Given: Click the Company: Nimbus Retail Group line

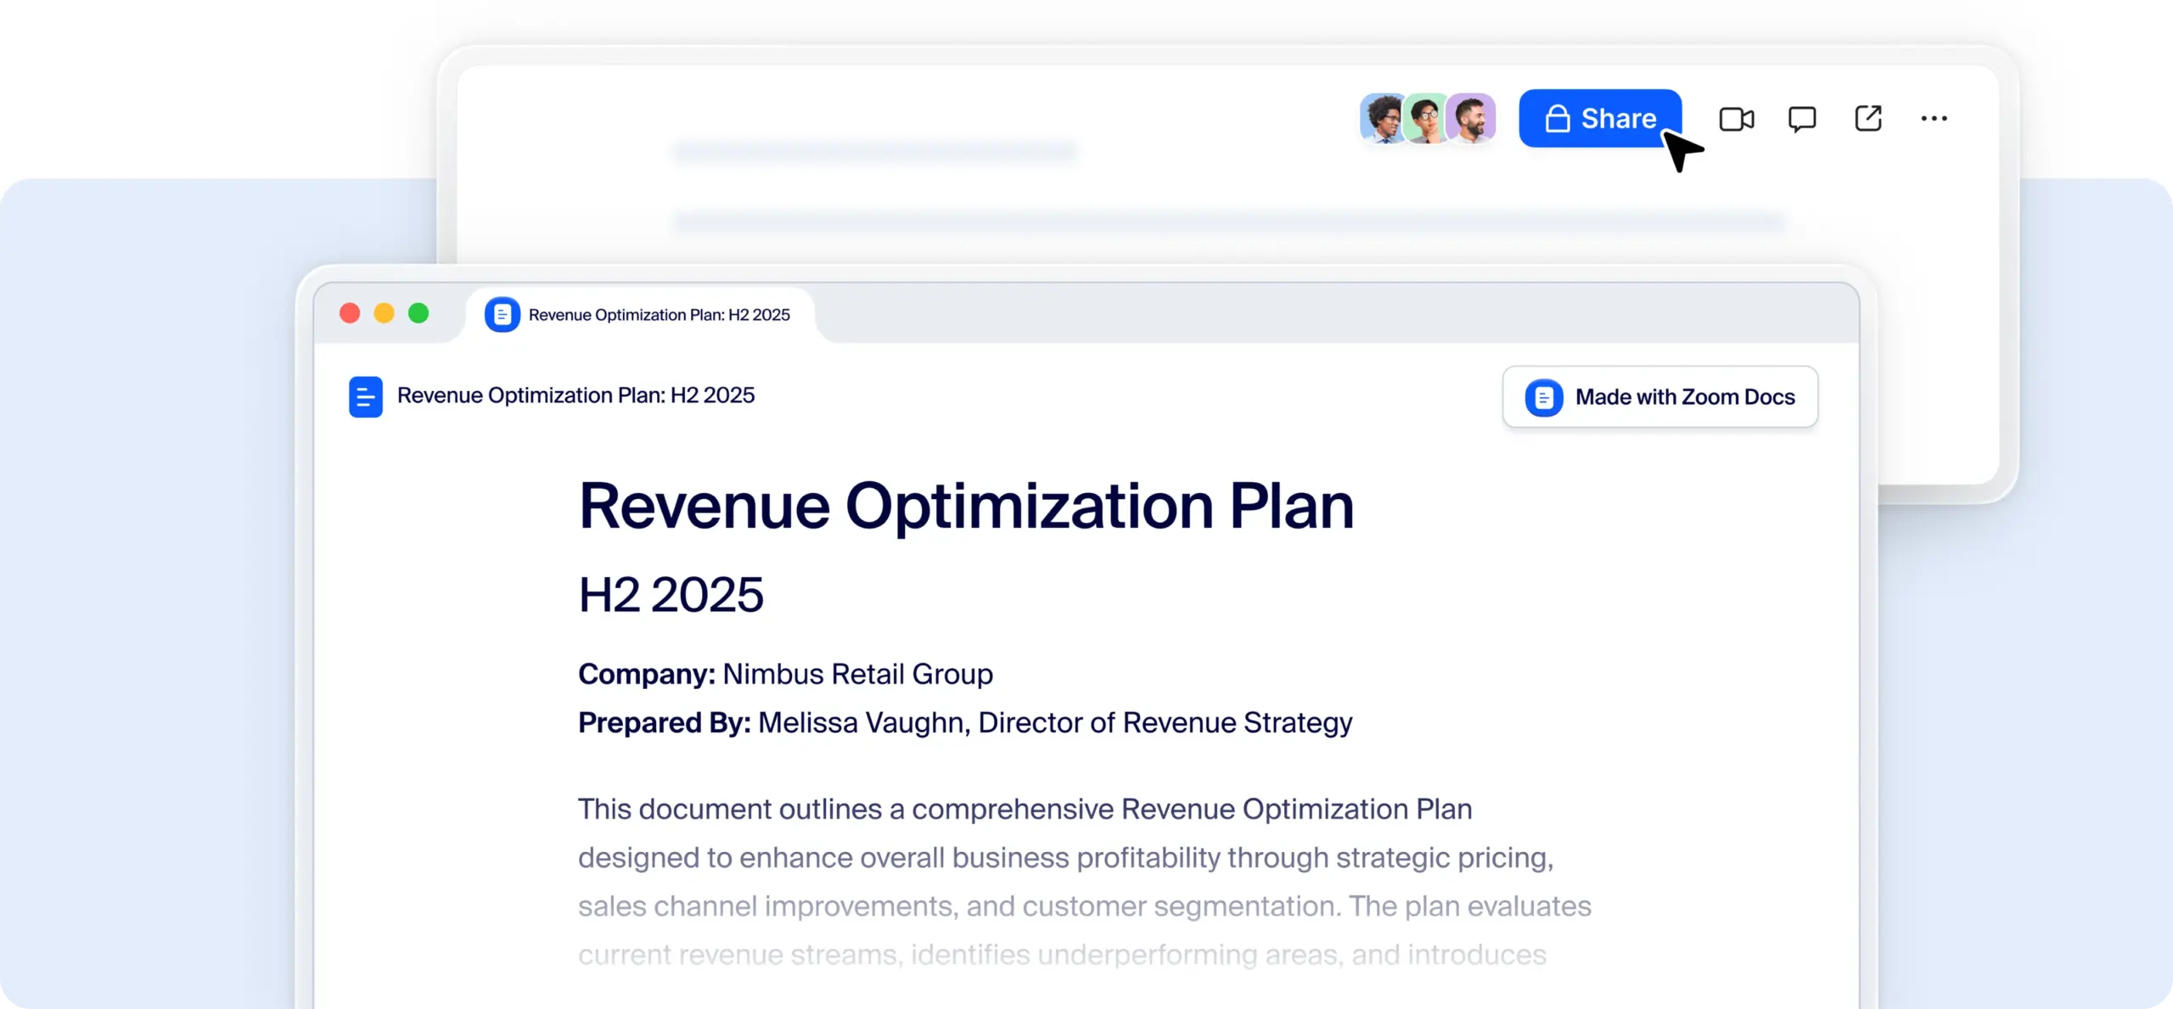Looking at the screenshot, I should 785,674.
